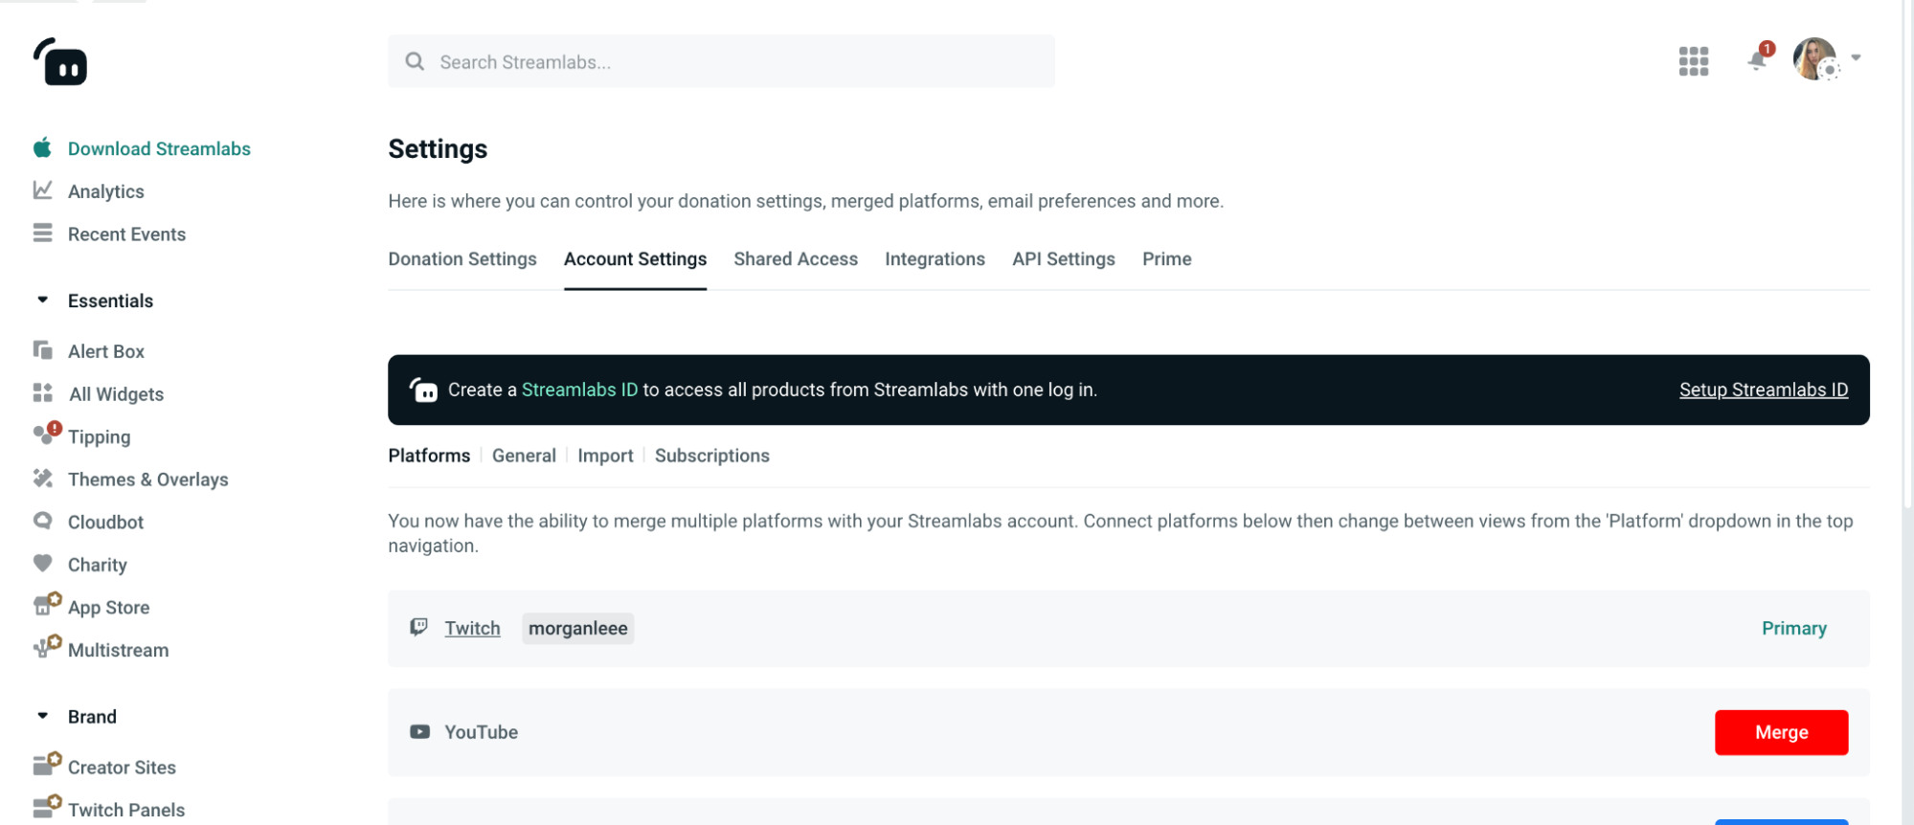Image resolution: width=1914 pixels, height=825 pixels.
Task: Switch to the API Settings tab
Action: coord(1064,258)
